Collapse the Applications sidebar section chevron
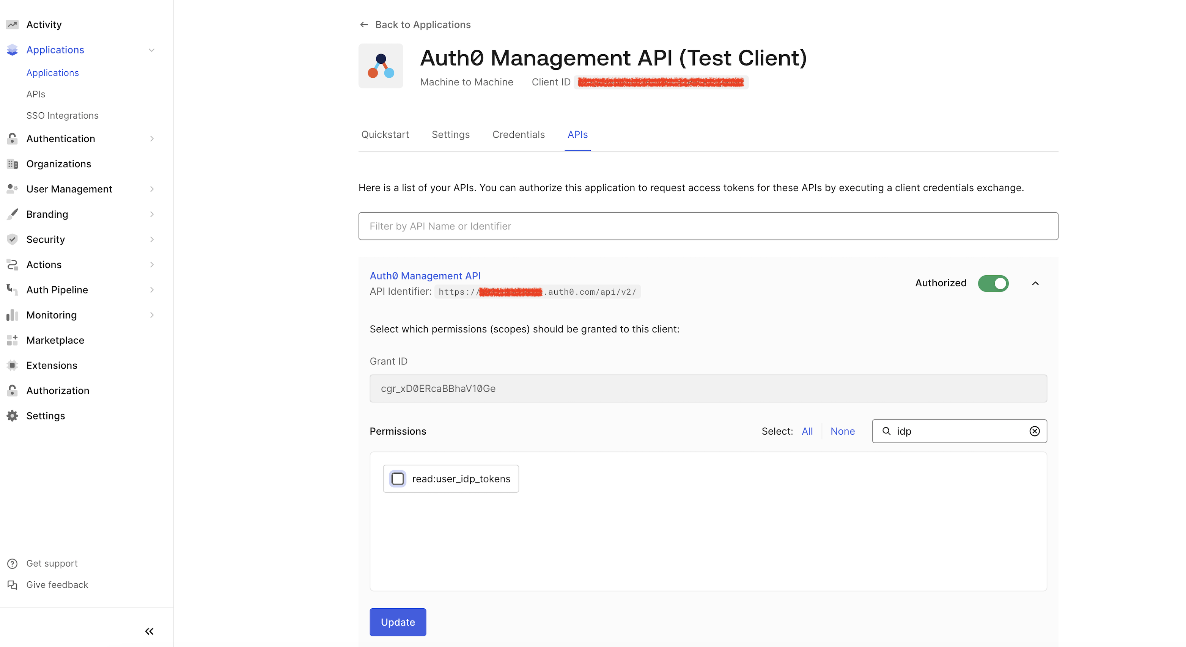This screenshot has width=1186, height=647. pos(151,50)
